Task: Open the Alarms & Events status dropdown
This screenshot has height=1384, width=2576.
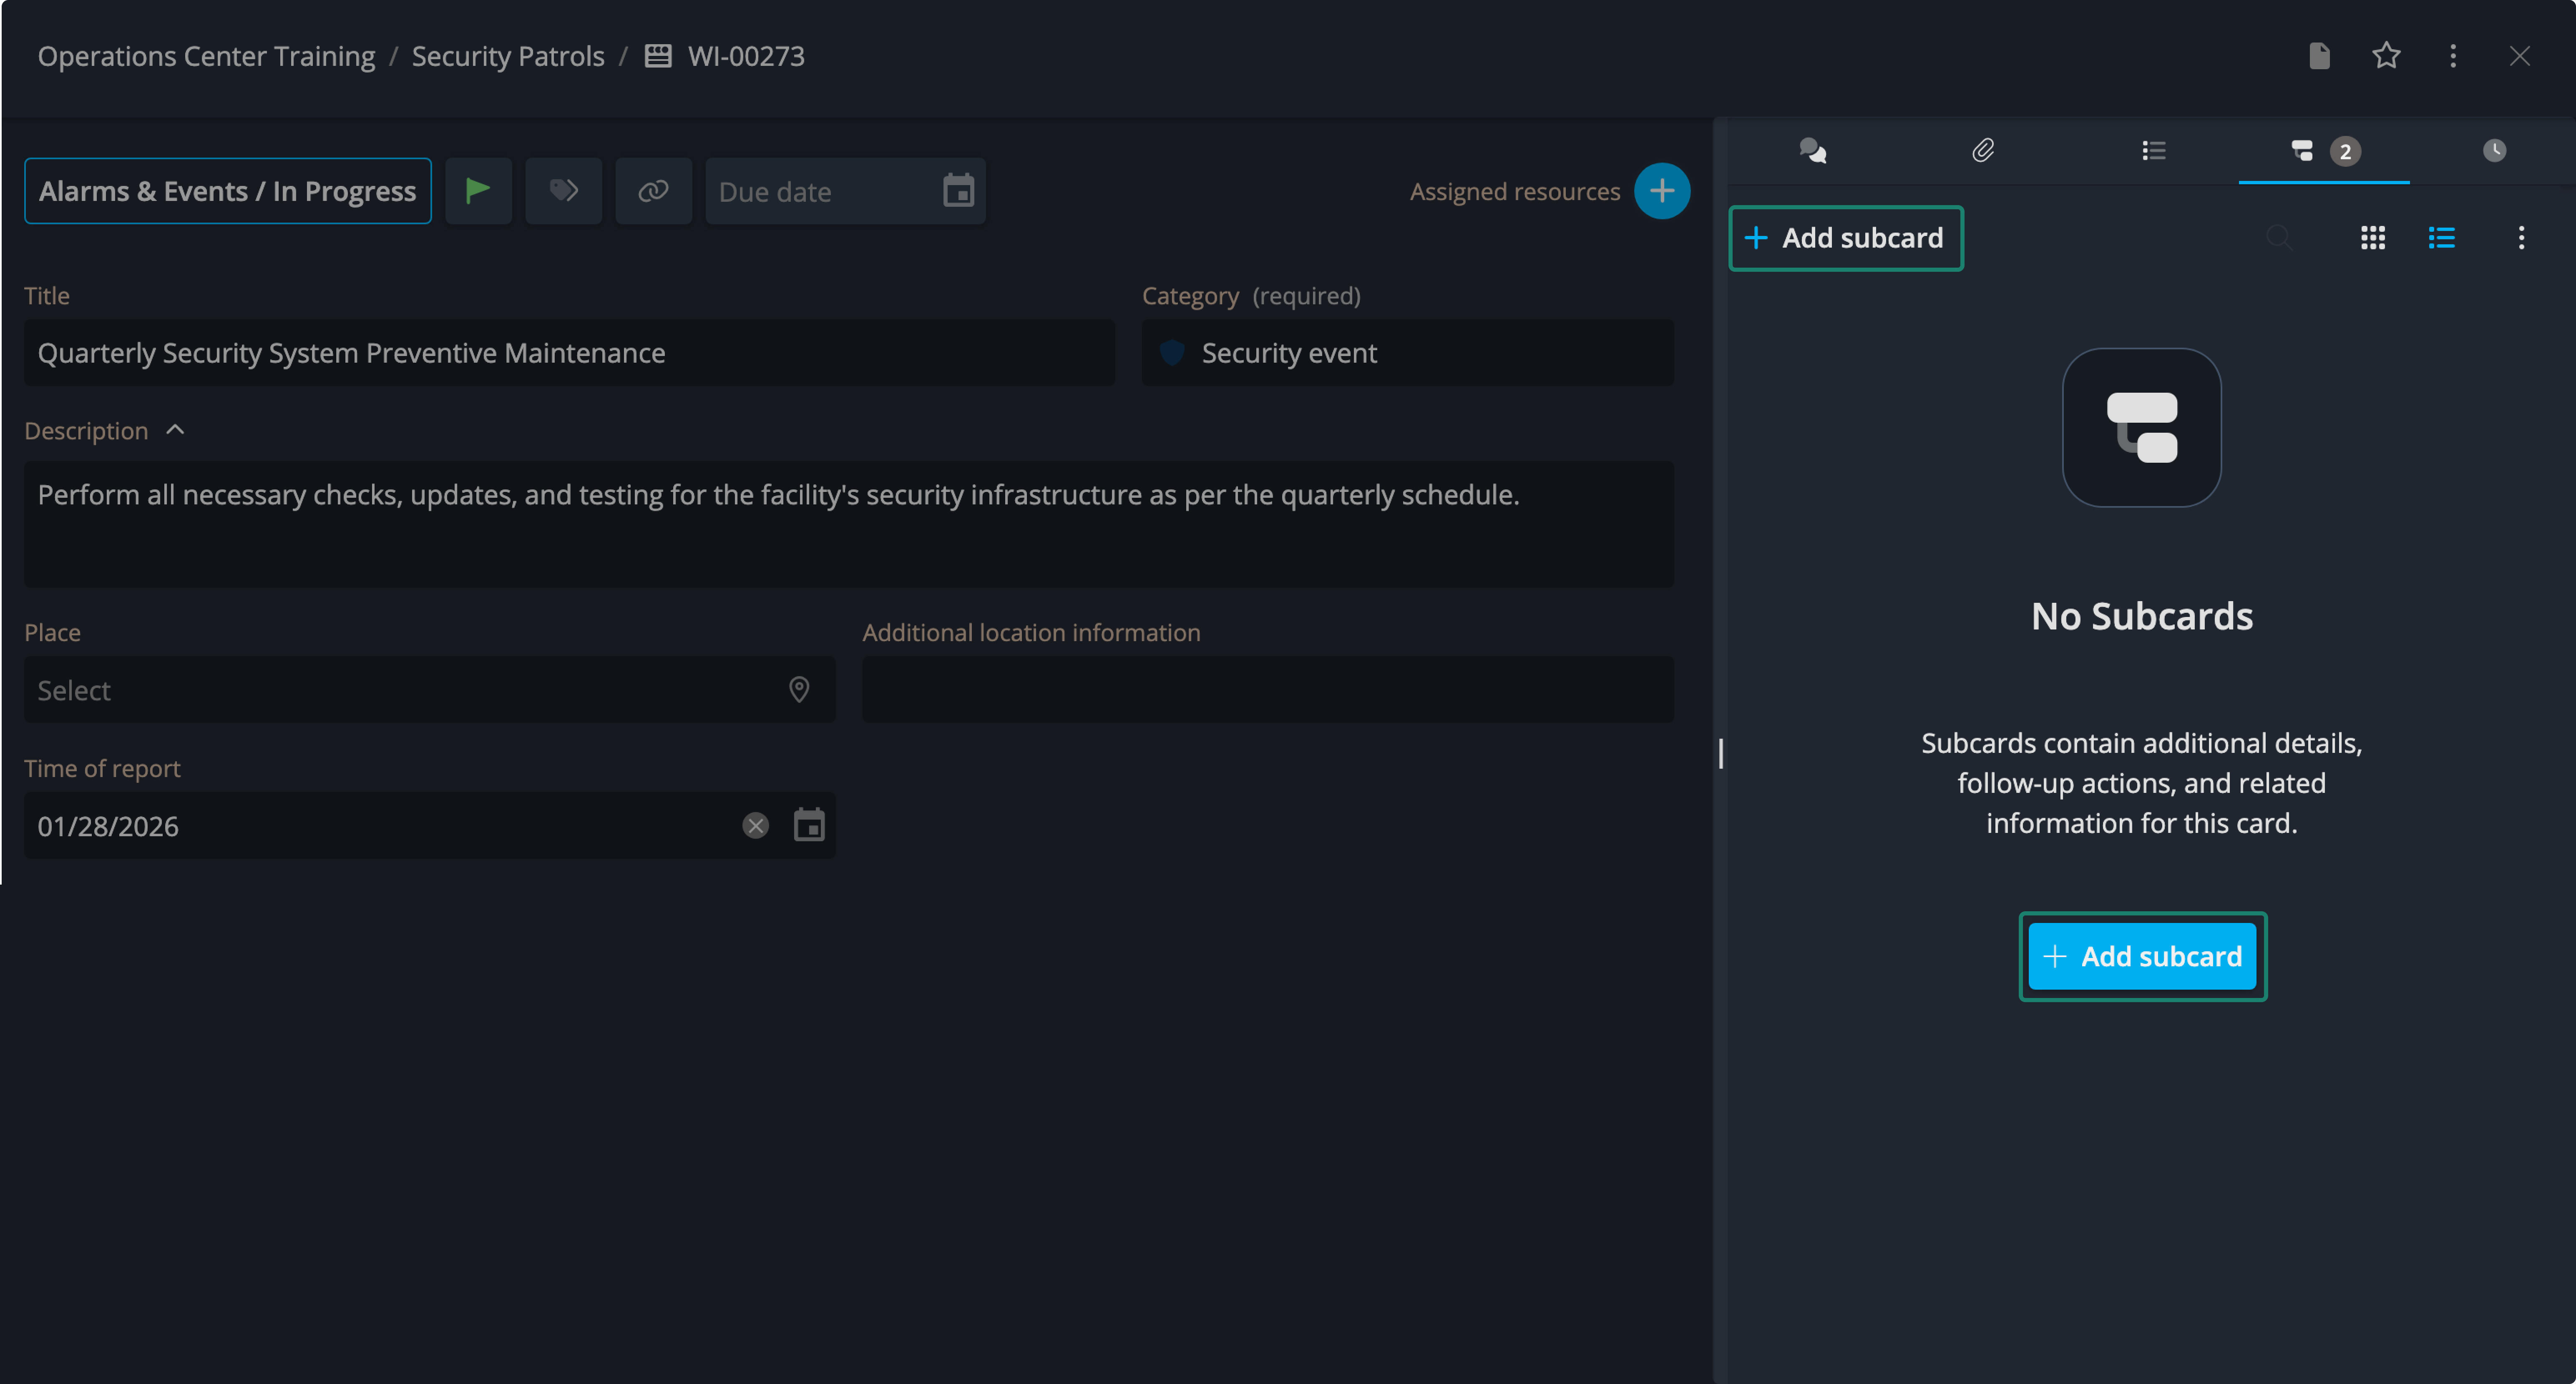Action: tap(228, 191)
